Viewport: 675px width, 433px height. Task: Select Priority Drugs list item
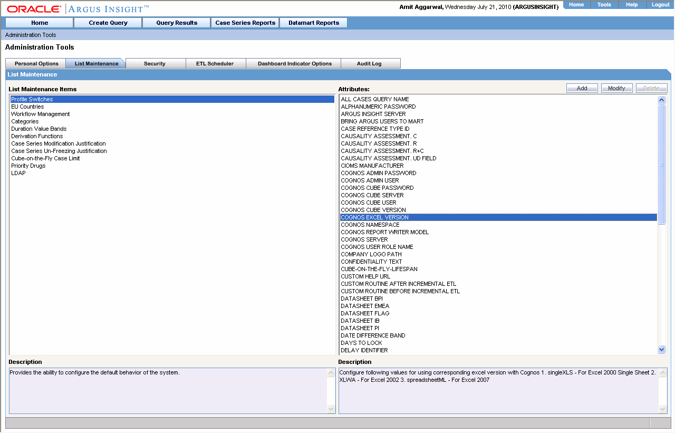[x=172, y=166]
